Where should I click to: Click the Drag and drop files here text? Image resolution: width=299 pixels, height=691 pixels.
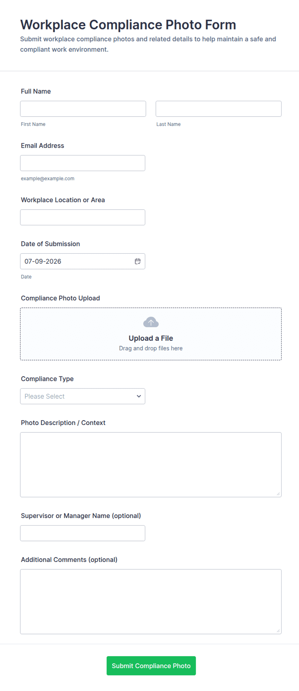151,348
